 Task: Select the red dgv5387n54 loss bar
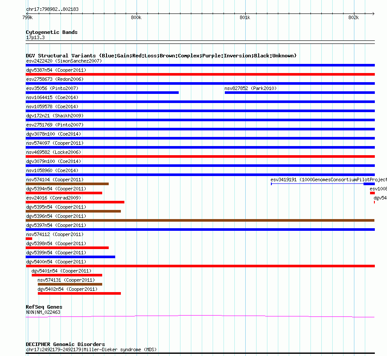(200, 74)
